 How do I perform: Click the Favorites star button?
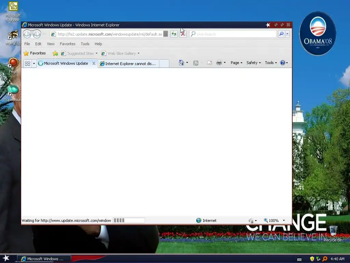35,53
